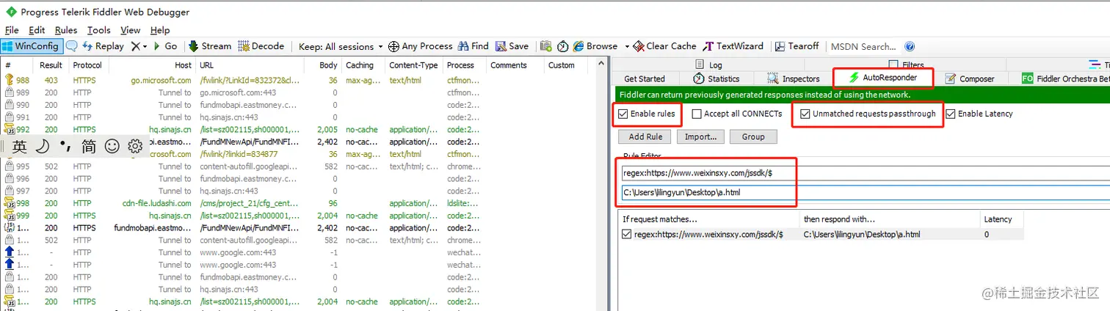This screenshot has height=311, width=1110.
Task: Select the AutoResponder tab
Action: coord(883,77)
